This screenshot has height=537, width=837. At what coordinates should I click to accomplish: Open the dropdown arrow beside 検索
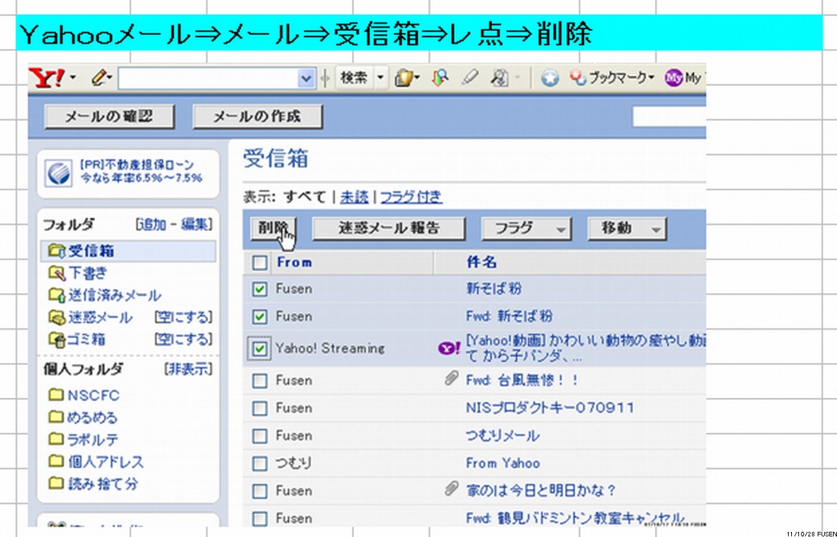coord(381,78)
